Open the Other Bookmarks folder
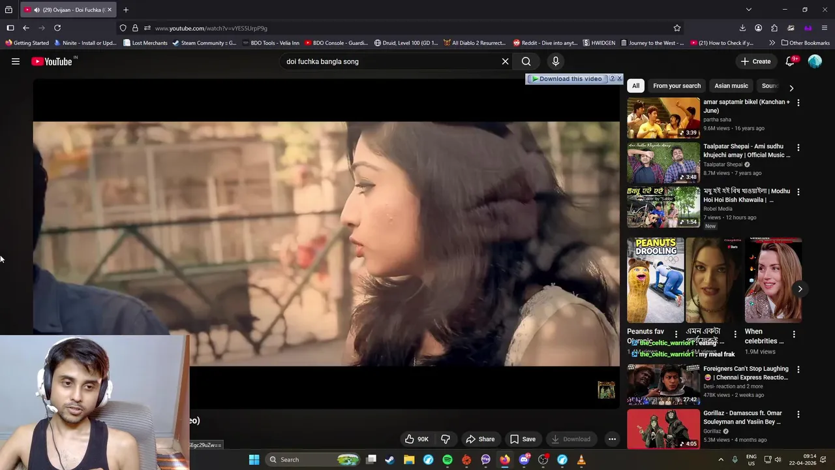835x470 pixels. (x=805, y=43)
